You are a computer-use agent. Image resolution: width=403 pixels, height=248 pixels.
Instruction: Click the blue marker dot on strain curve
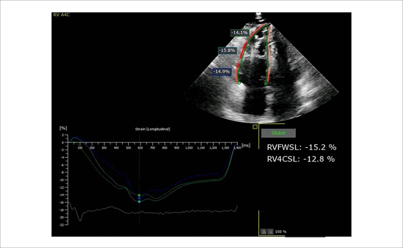click(x=139, y=198)
